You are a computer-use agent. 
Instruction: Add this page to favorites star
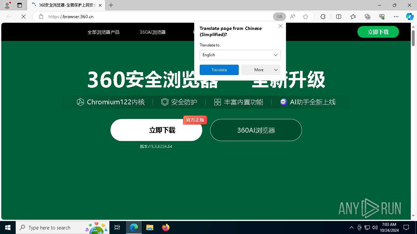click(x=306, y=17)
